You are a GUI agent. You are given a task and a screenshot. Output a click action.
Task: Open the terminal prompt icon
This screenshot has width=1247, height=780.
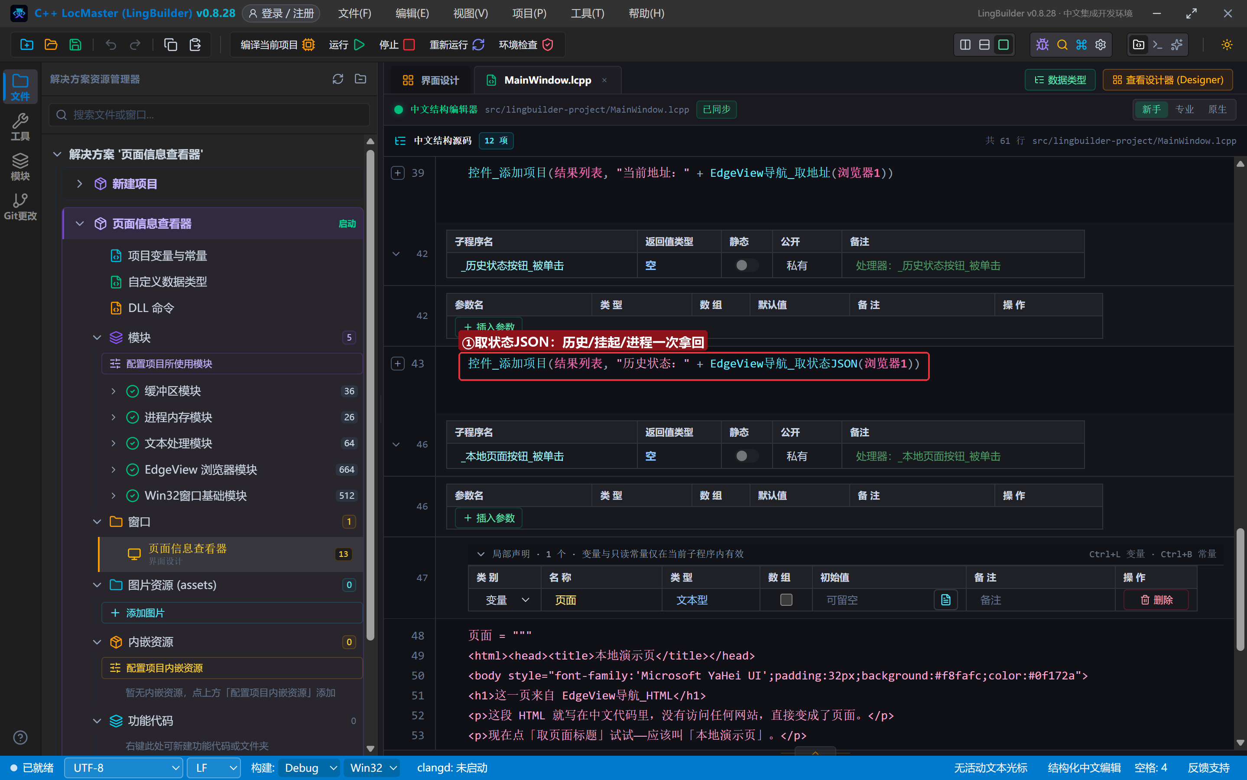click(x=1157, y=44)
